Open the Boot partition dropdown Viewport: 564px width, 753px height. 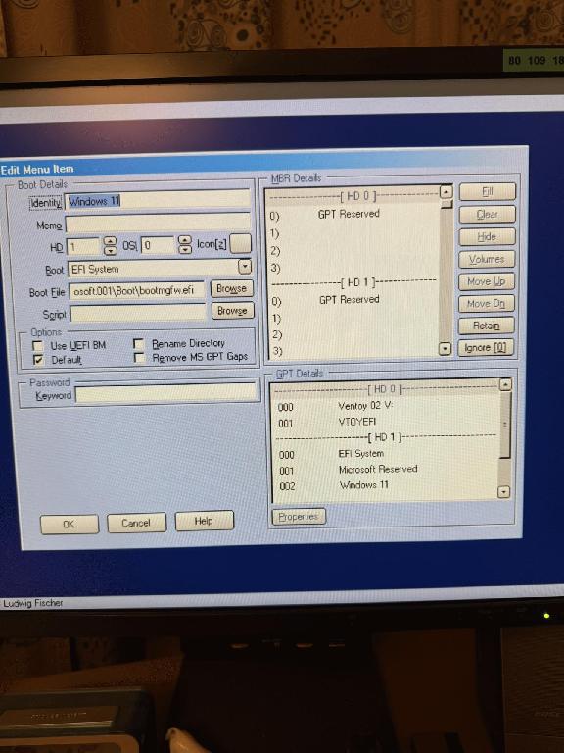(x=245, y=267)
